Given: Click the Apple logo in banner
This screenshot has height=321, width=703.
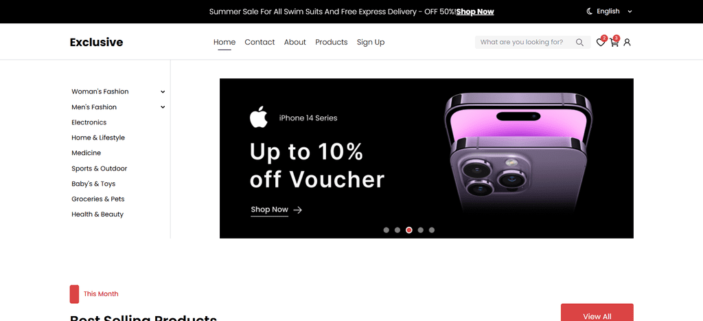Looking at the screenshot, I should (259, 117).
